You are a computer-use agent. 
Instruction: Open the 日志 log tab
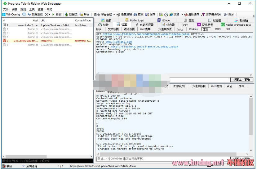189,20
